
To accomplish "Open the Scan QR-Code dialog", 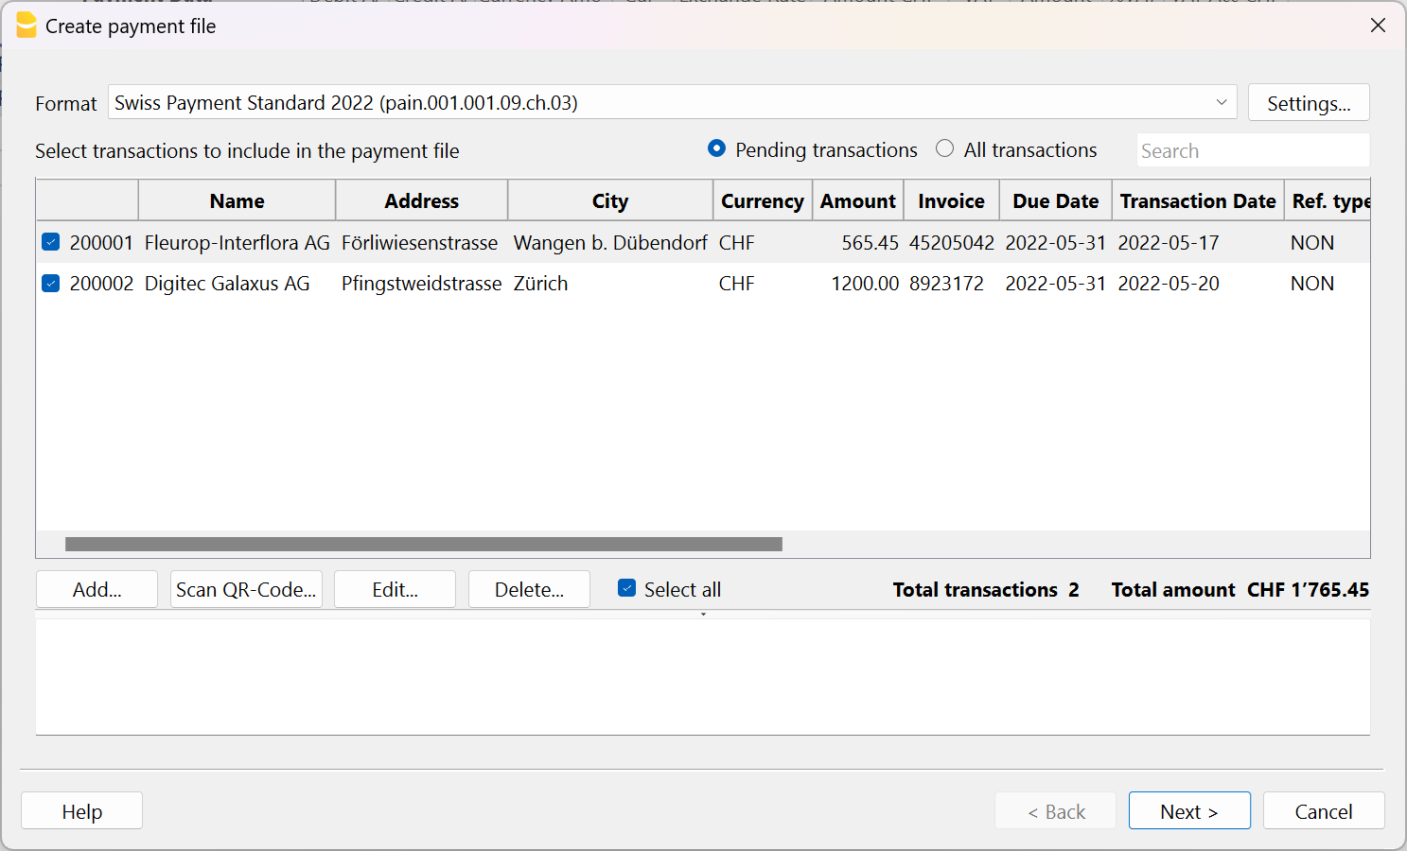I will [x=246, y=588].
